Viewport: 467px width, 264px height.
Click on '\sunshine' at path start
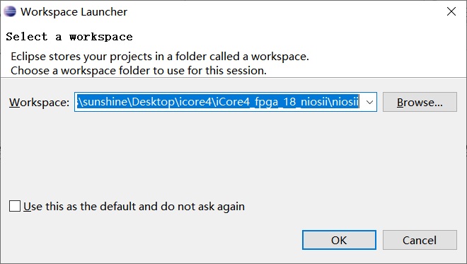tap(103, 102)
